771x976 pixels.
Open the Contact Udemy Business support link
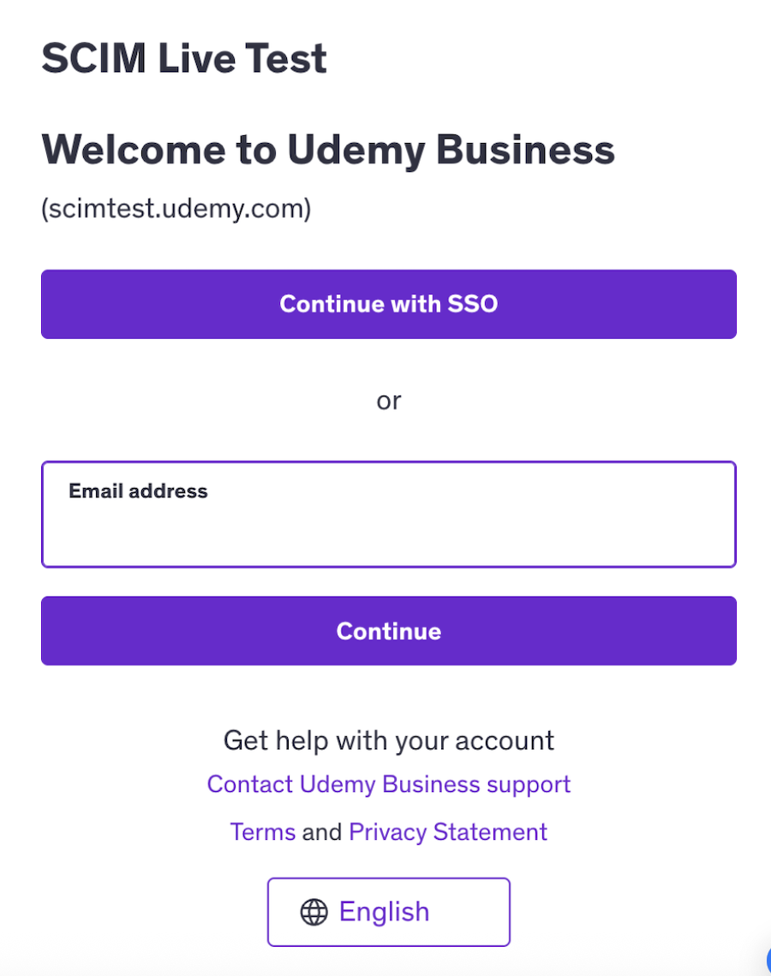(389, 784)
